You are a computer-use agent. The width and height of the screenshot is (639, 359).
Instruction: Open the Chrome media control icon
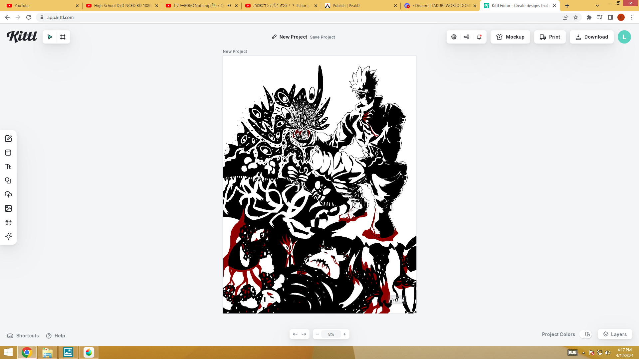click(600, 17)
